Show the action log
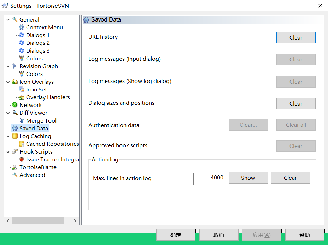 click(x=248, y=178)
